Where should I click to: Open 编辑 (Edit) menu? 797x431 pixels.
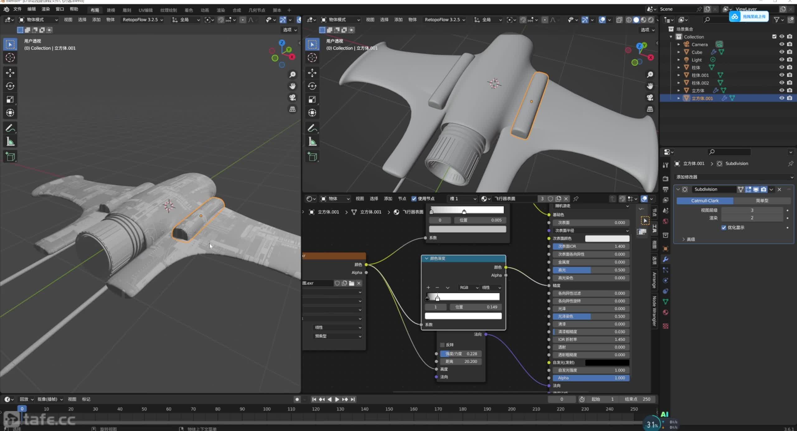[31, 9]
